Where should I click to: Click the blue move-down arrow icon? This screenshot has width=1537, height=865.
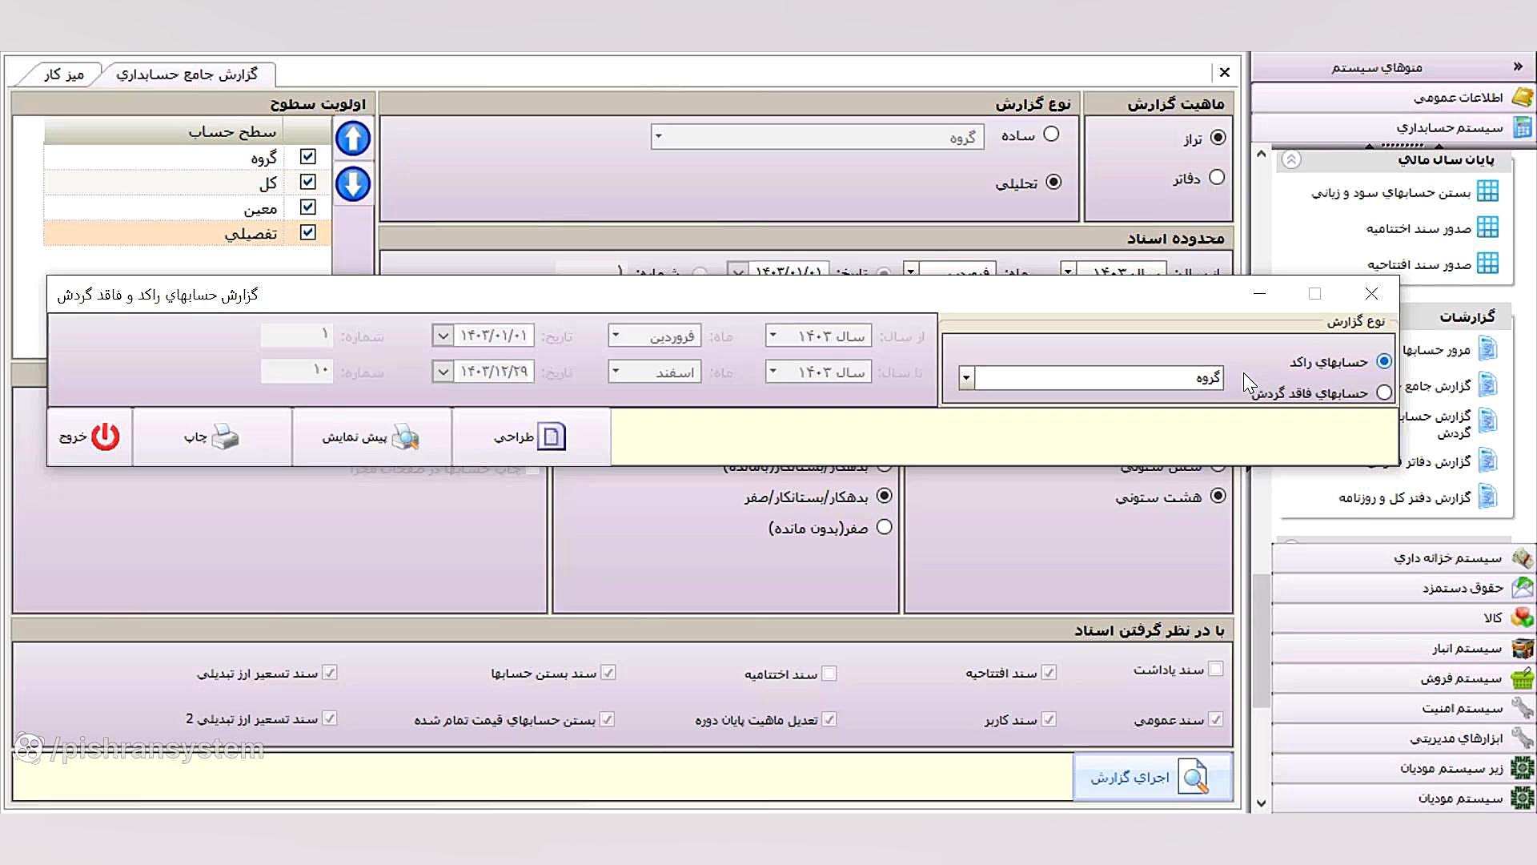coord(352,184)
